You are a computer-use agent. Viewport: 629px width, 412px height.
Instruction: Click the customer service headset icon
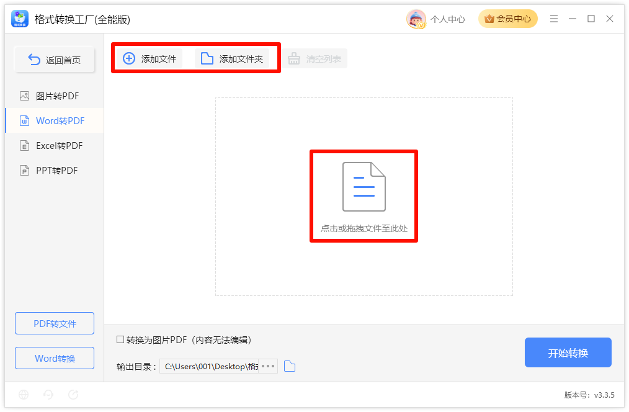[48, 395]
